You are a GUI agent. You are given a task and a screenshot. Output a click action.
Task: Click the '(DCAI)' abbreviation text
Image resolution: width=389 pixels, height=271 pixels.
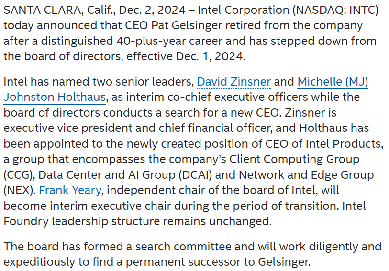(x=195, y=175)
